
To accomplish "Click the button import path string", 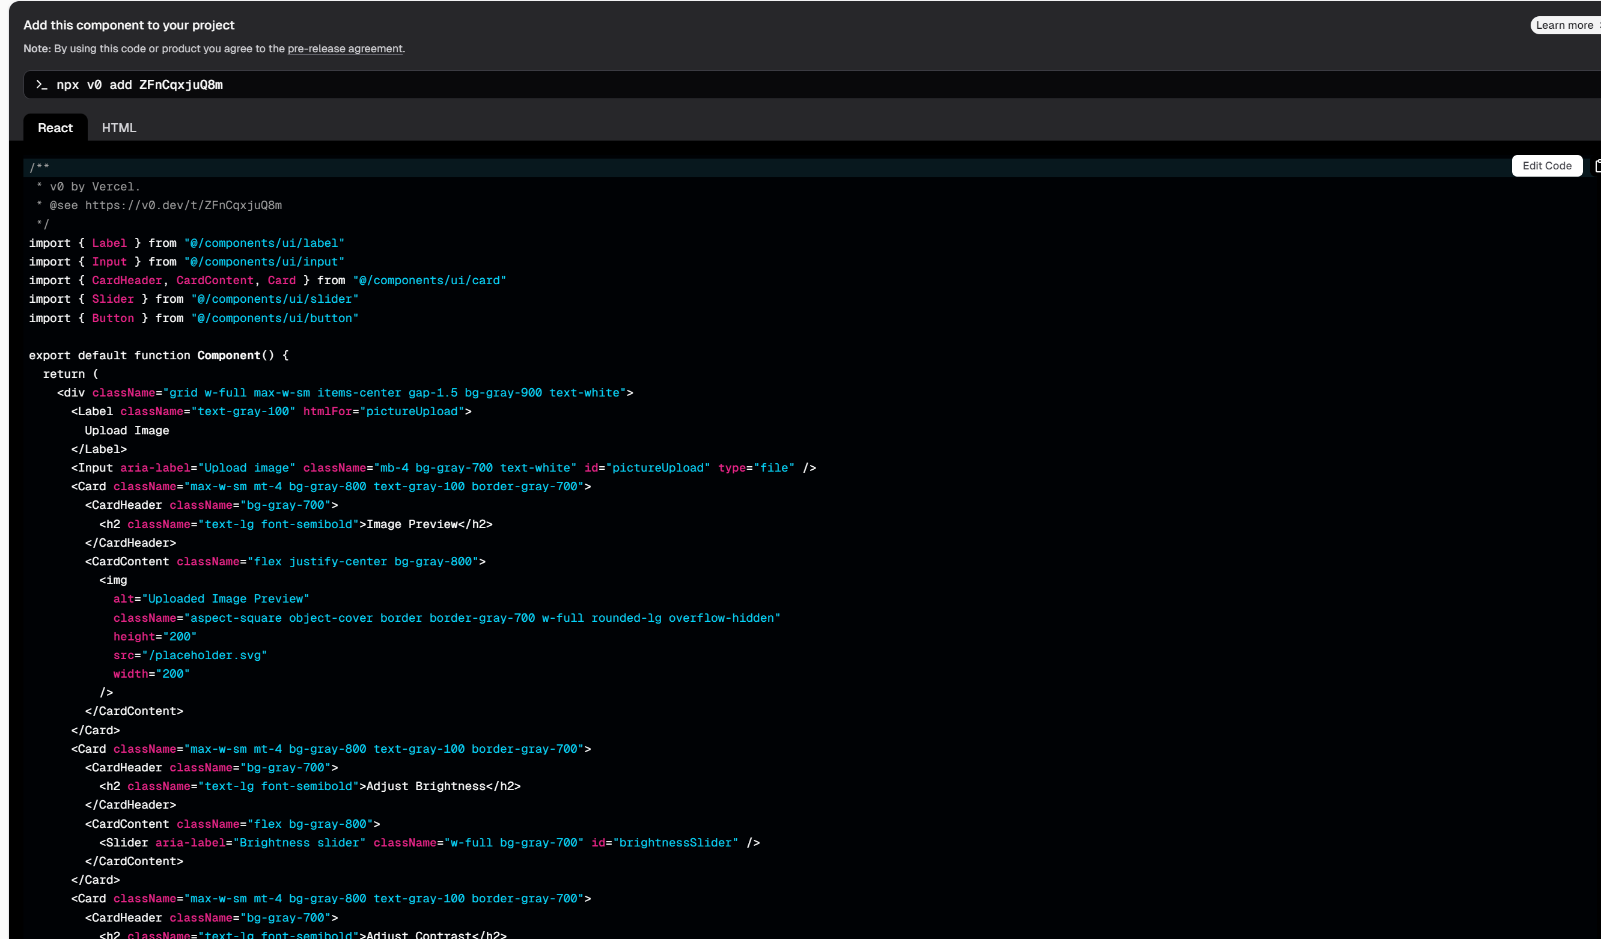I will [x=275, y=318].
